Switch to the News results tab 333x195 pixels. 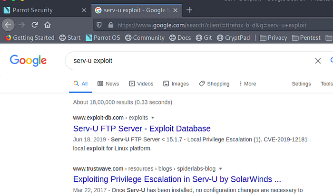(x=108, y=84)
